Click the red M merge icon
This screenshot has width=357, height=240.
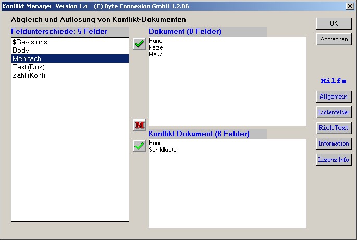pos(139,125)
